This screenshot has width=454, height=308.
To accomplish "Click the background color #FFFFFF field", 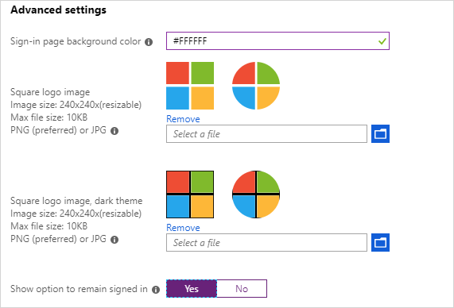I will 277,41.
